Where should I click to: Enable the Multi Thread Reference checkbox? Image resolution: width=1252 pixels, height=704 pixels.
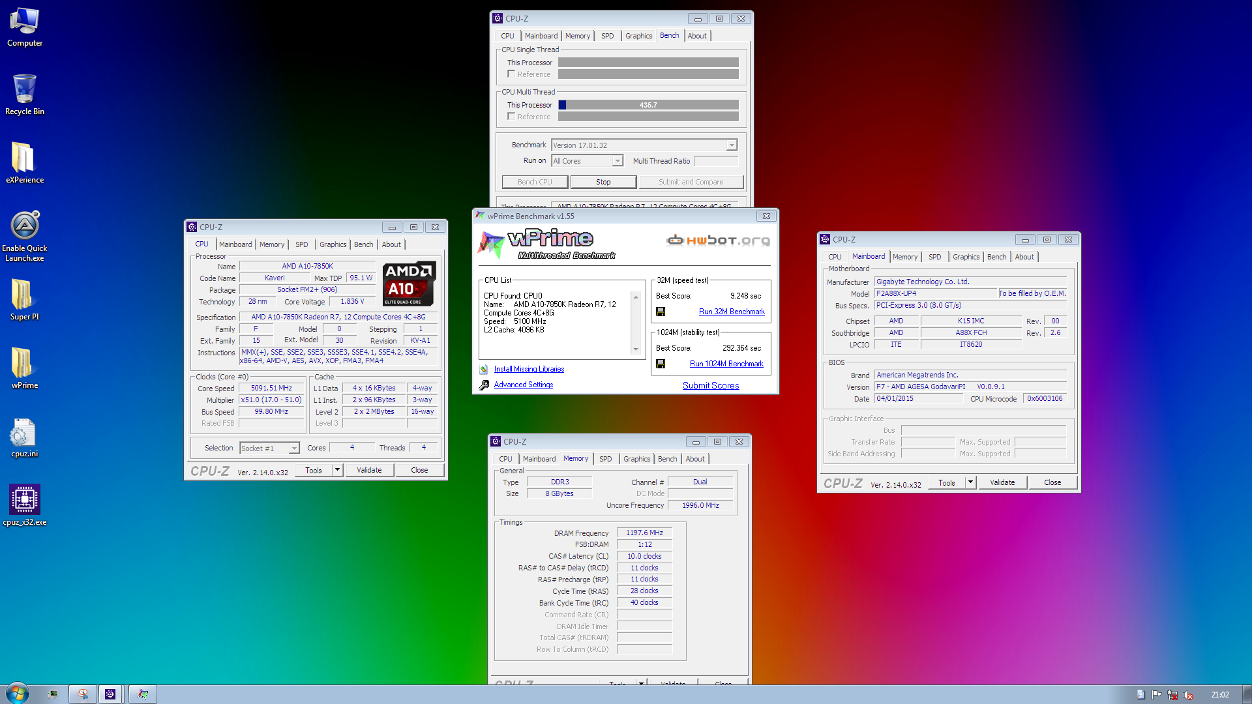(511, 117)
